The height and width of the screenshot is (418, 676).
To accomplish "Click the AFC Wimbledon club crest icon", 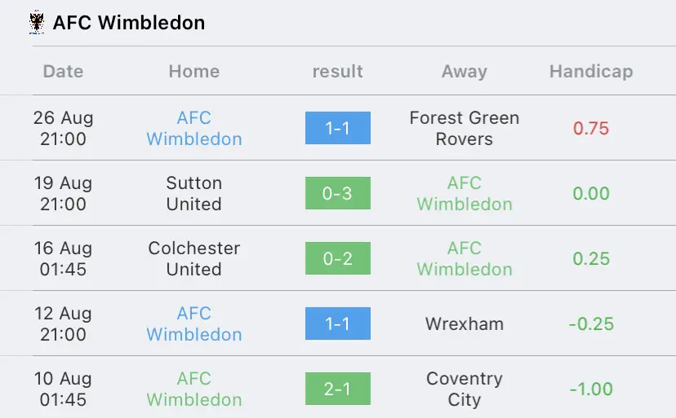I will click(x=37, y=22).
